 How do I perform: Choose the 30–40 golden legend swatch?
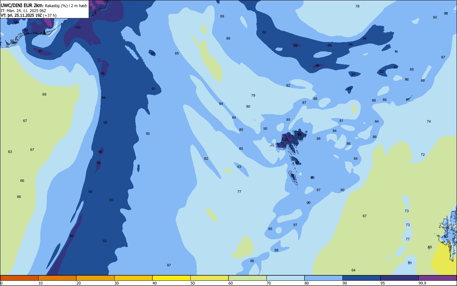133,278
